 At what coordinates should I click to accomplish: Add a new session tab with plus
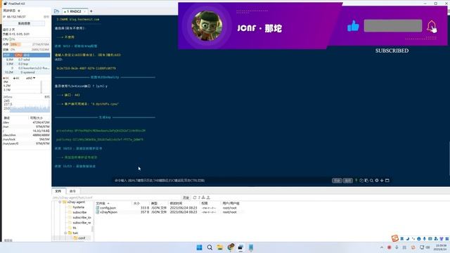pyautogui.click(x=91, y=11)
